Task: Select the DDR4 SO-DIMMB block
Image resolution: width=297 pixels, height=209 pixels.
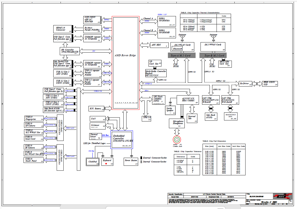Action: click(167, 33)
